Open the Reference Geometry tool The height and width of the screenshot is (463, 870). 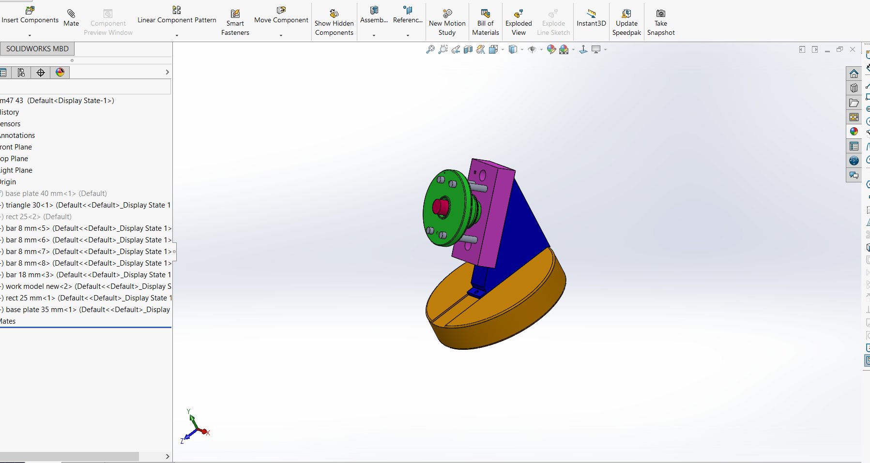[x=408, y=15]
